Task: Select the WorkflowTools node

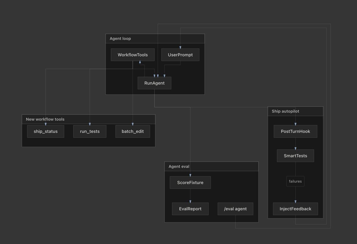Action: click(133, 55)
